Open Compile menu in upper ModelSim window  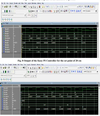coord(11,3)
